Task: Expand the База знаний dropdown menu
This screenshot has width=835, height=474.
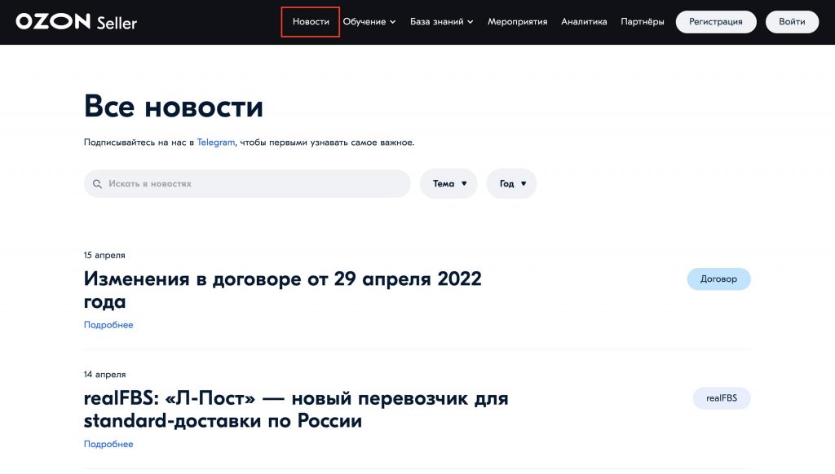Action: pyautogui.click(x=441, y=22)
